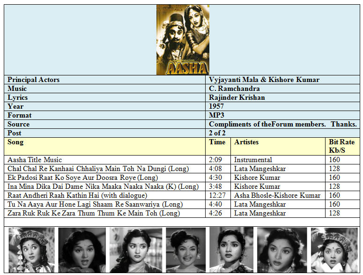This screenshot has width=363, height=275.
Task: Click the third actress photo with bindi
Action: tap(136, 250)
